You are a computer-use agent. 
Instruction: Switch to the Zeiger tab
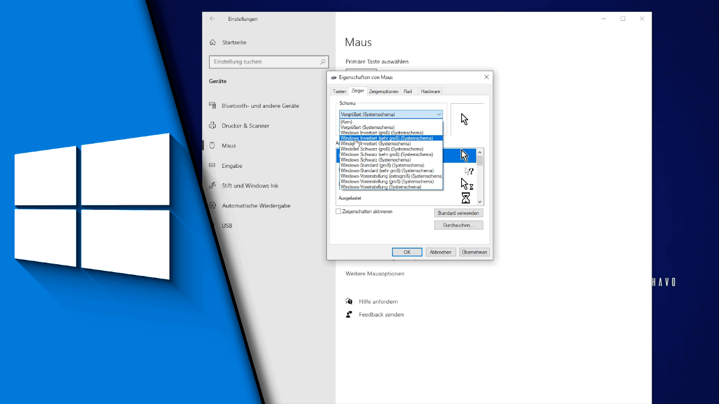[358, 91]
